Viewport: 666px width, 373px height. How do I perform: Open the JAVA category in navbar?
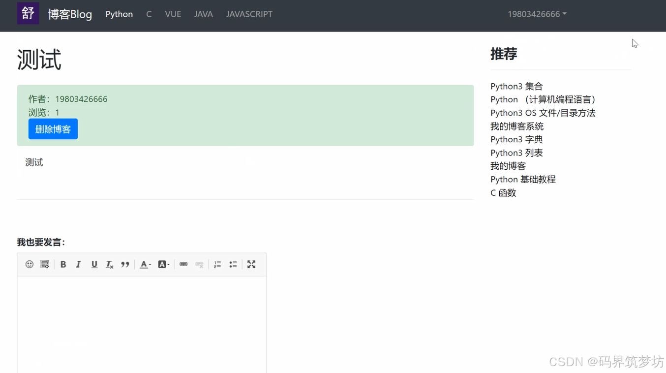click(204, 14)
